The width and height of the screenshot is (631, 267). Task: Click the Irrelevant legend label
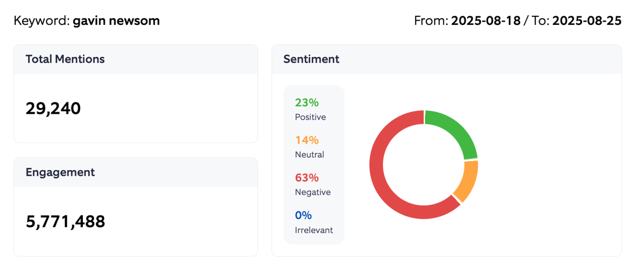[314, 230]
